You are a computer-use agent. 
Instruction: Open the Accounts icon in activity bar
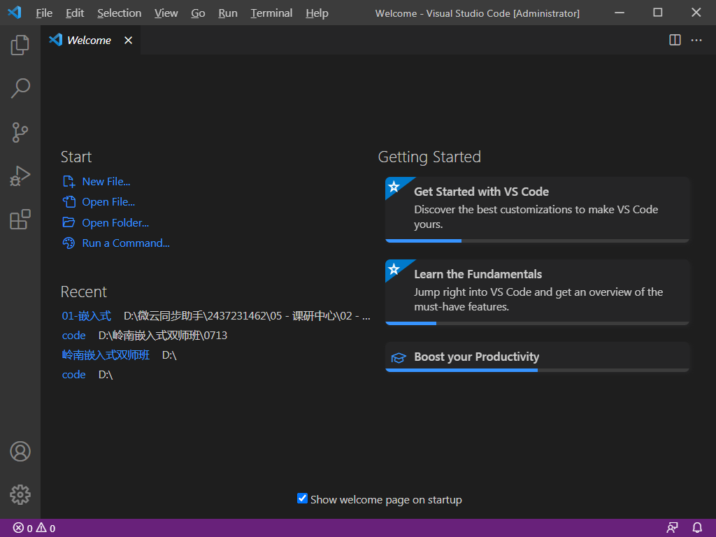(20, 451)
